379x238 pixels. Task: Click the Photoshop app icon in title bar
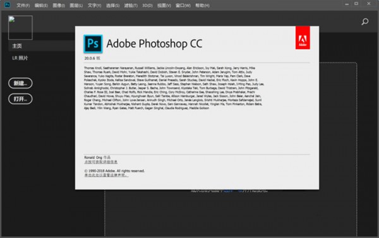(7, 4)
